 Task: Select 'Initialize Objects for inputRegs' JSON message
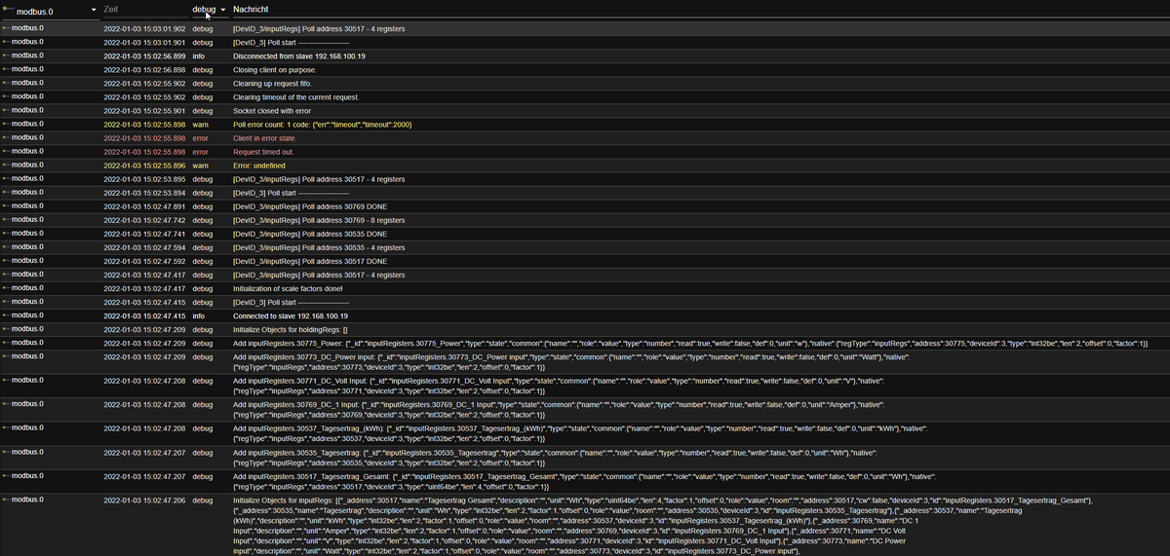[x=663, y=526]
